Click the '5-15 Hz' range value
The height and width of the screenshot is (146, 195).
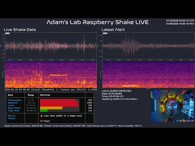coord(31,105)
